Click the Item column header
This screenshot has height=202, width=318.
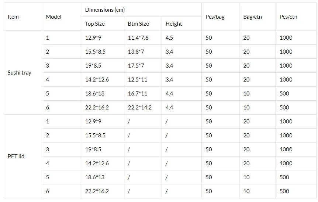click(x=13, y=17)
